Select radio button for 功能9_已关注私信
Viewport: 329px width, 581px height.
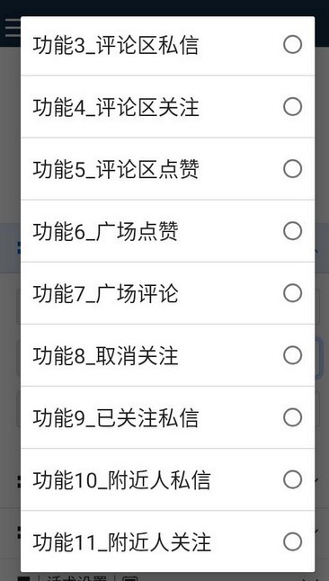click(x=293, y=417)
